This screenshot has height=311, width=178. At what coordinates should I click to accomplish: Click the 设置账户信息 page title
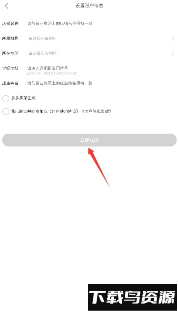tap(89, 5)
